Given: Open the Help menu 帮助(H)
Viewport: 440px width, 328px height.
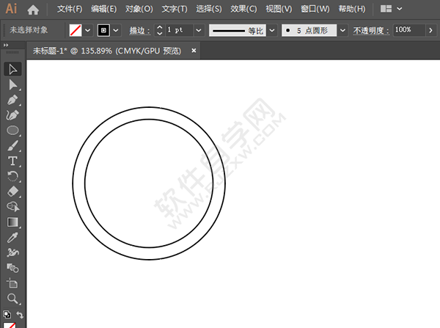Looking at the screenshot, I should pyautogui.click(x=351, y=9).
